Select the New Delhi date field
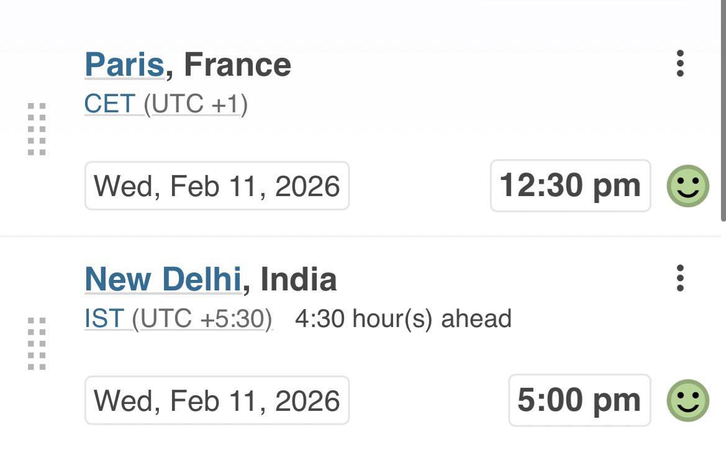726x458 pixels. [x=217, y=400]
